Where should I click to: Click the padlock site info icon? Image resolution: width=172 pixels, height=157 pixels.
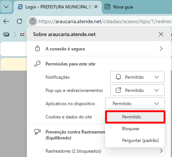[x=33, y=21]
